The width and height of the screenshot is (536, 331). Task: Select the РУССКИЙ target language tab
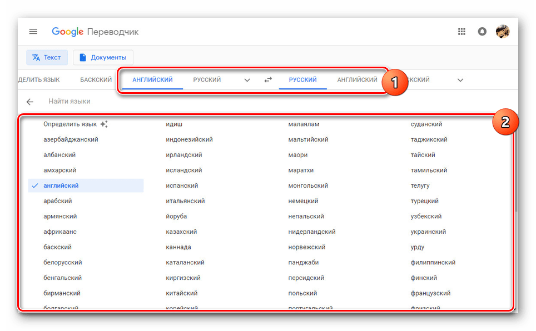tap(302, 80)
